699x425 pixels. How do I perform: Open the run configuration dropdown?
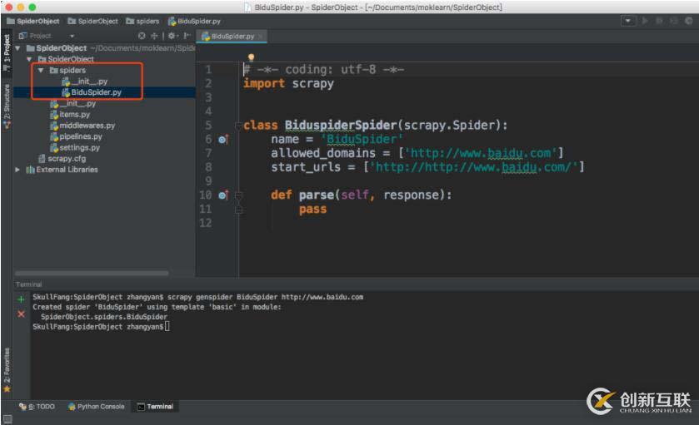tap(627, 21)
